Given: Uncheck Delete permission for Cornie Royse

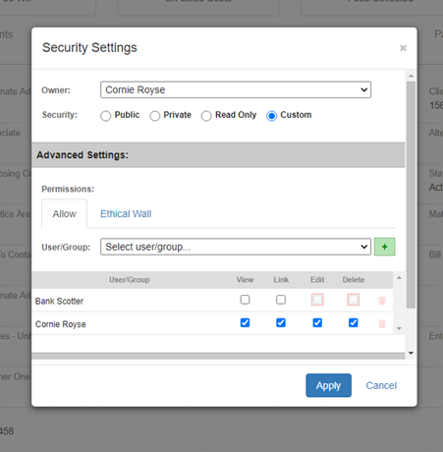Looking at the screenshot, I should click(353, 322).
